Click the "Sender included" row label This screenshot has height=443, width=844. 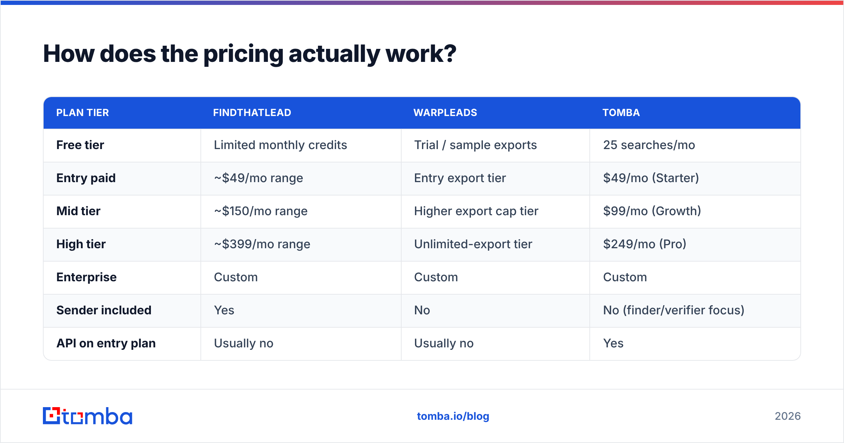(x=104, y=310)
